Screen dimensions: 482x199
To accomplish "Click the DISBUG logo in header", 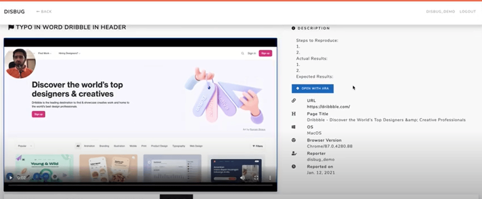I will 14,12.
